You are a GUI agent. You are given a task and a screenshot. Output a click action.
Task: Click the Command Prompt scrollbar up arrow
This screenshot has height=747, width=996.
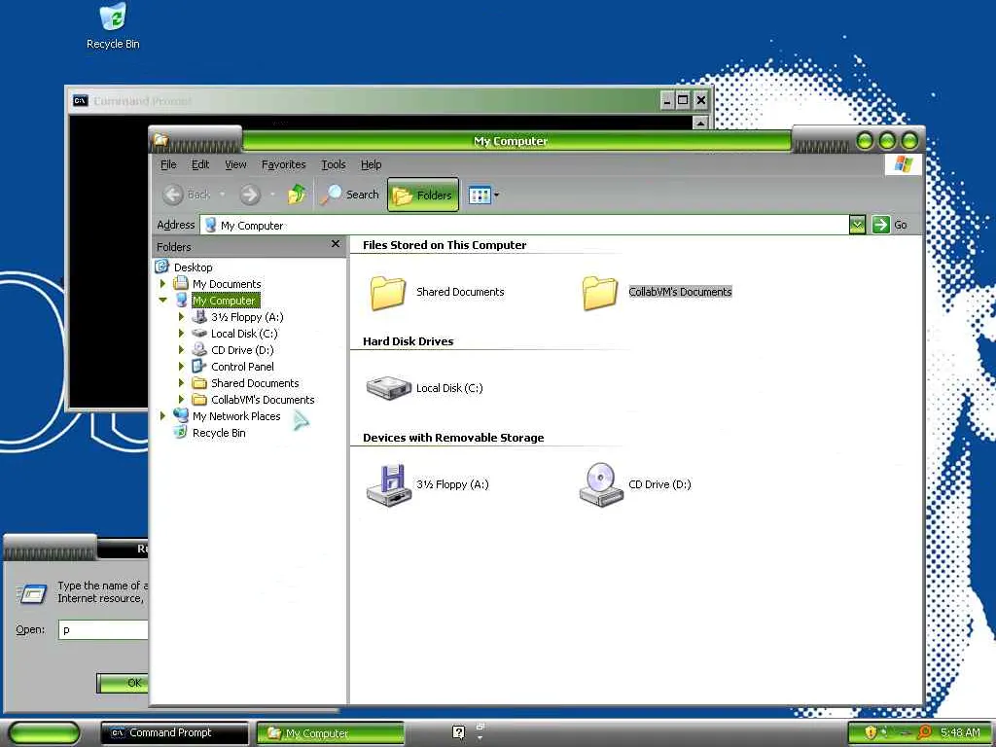[700, 124]
